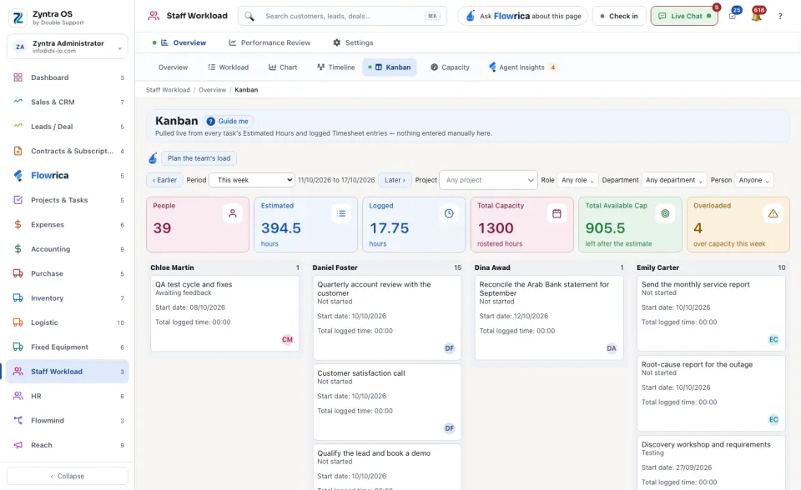Image resolution: width=801 pixels, height=490 pixels.
Task: Click the CM avatar on Chloe Martin's card
Action: 288,339
